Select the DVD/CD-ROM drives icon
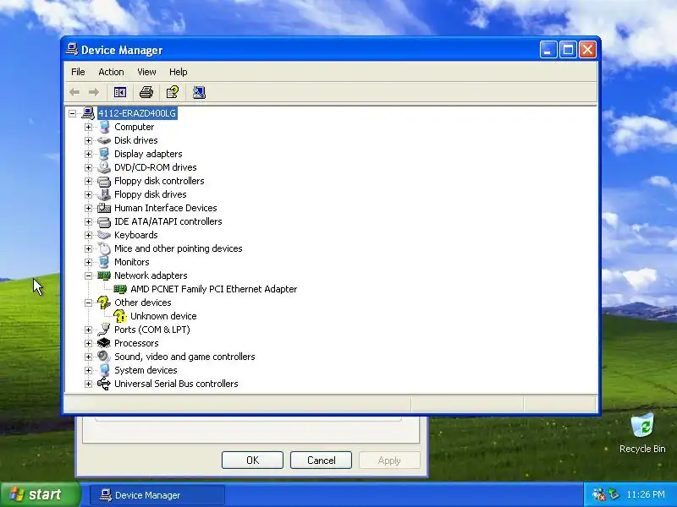 click(x=104, y=167)
